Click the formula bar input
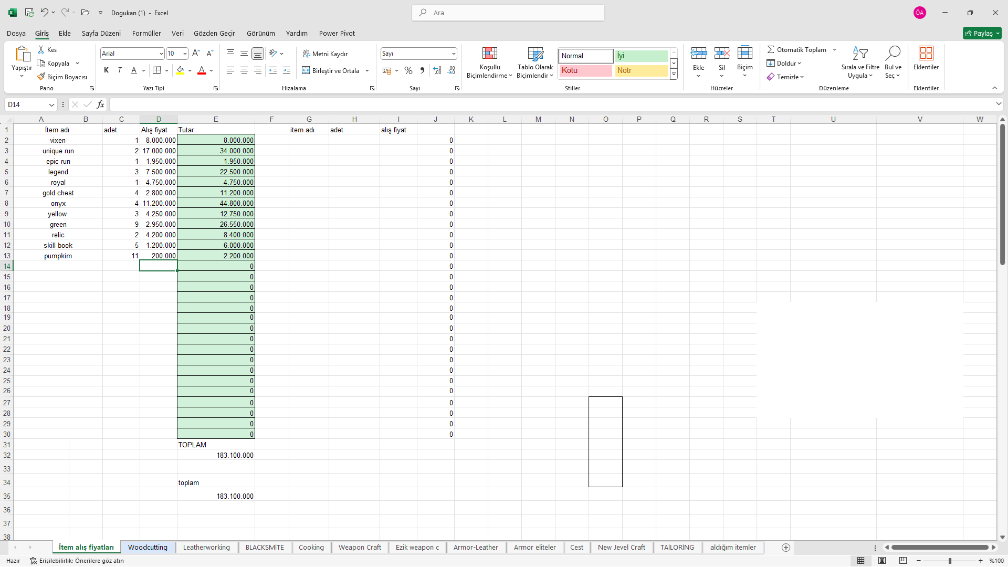The height and width of the screenshot is (567, 1008). 551,104
